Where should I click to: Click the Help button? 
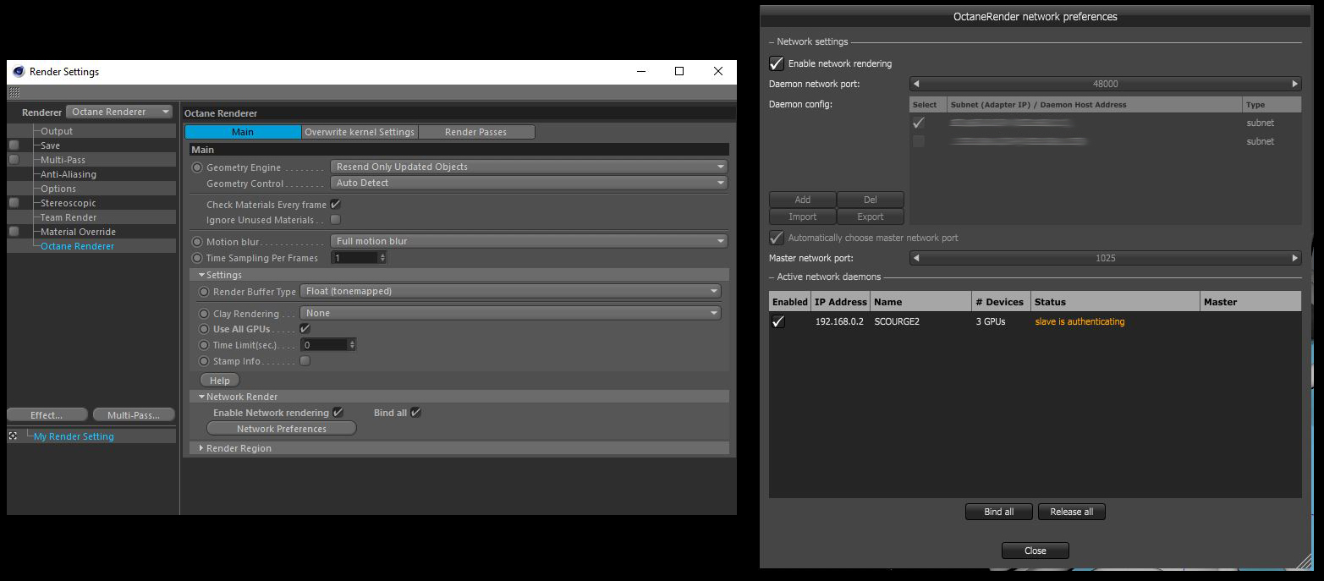220,381
